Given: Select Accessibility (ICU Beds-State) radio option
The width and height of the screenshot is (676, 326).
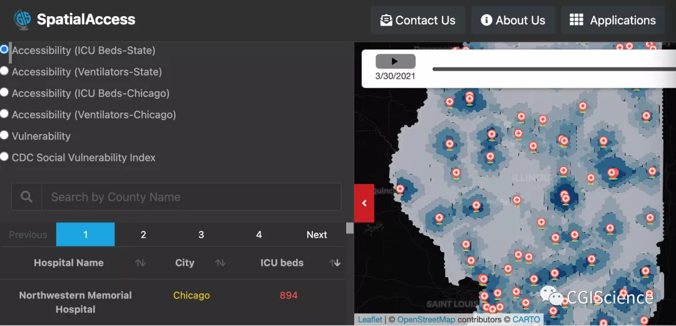Looking at the screenshot, I should (4, 49).
